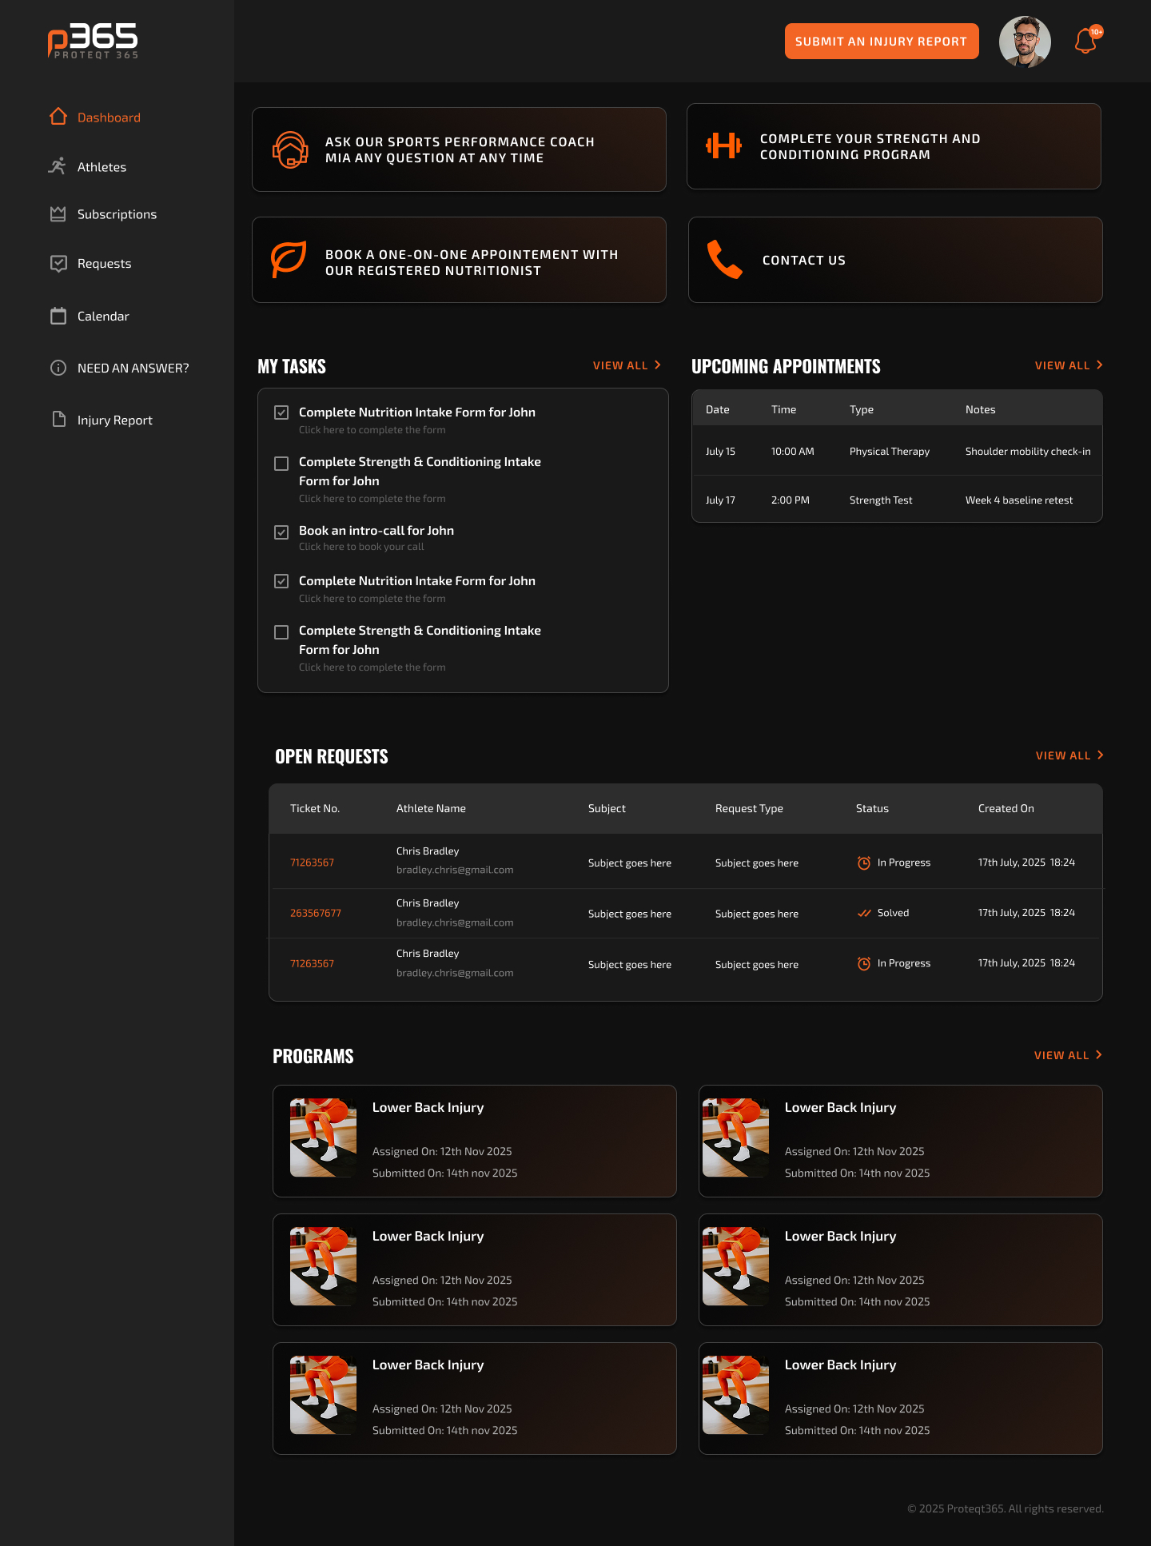The width and height of the screenshot is (1151, 1546).
Task: Click the dumbbell strength program icon
Action: [723, 146]
